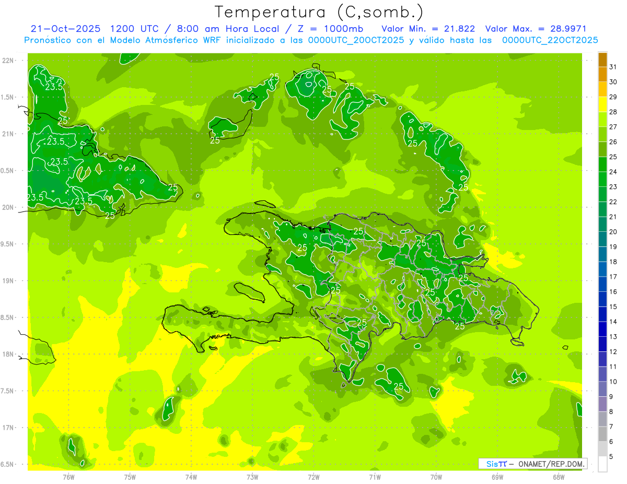Click the 68W longitude axis label
The image size is (627, 484).
pyautogui.click(x=559, y=477)
